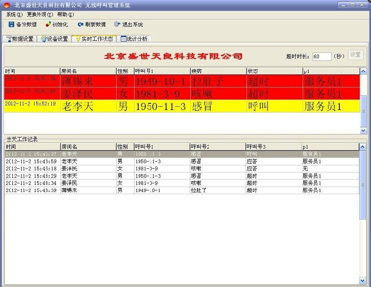The height and width of the screenshot is (287, 371).
Task: Select the 15:43:29 work record row
Action: 182,176
